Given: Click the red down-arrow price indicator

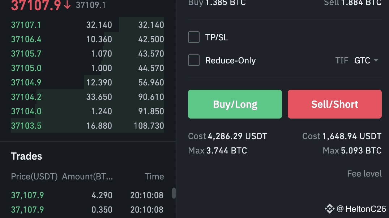Looking at the screenshot, I should (67, 5).
